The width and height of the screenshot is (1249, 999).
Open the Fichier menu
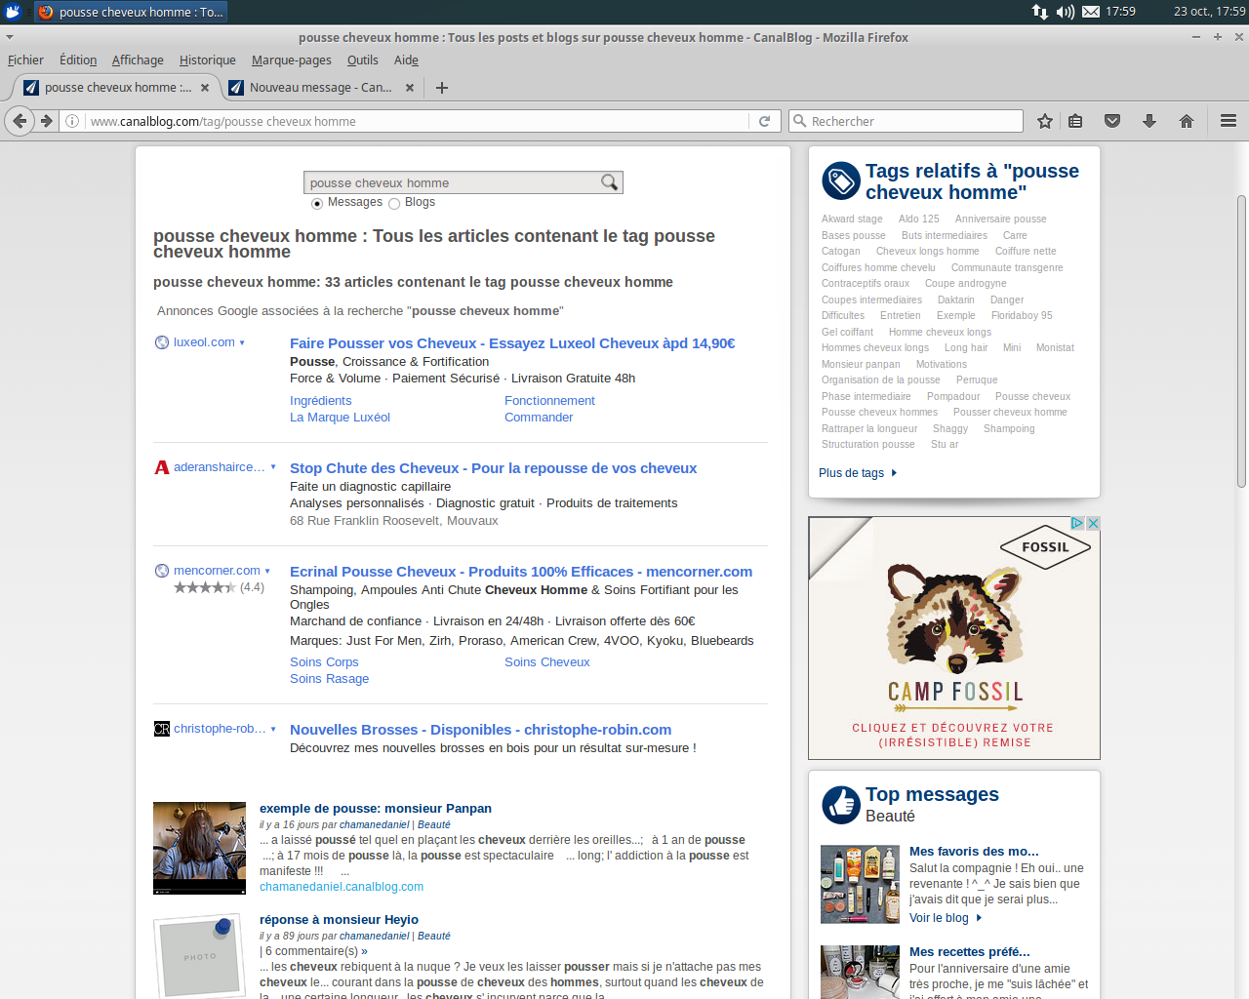tap(25, 60)
